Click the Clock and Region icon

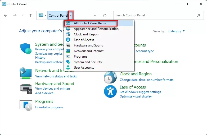coord(110,77)
